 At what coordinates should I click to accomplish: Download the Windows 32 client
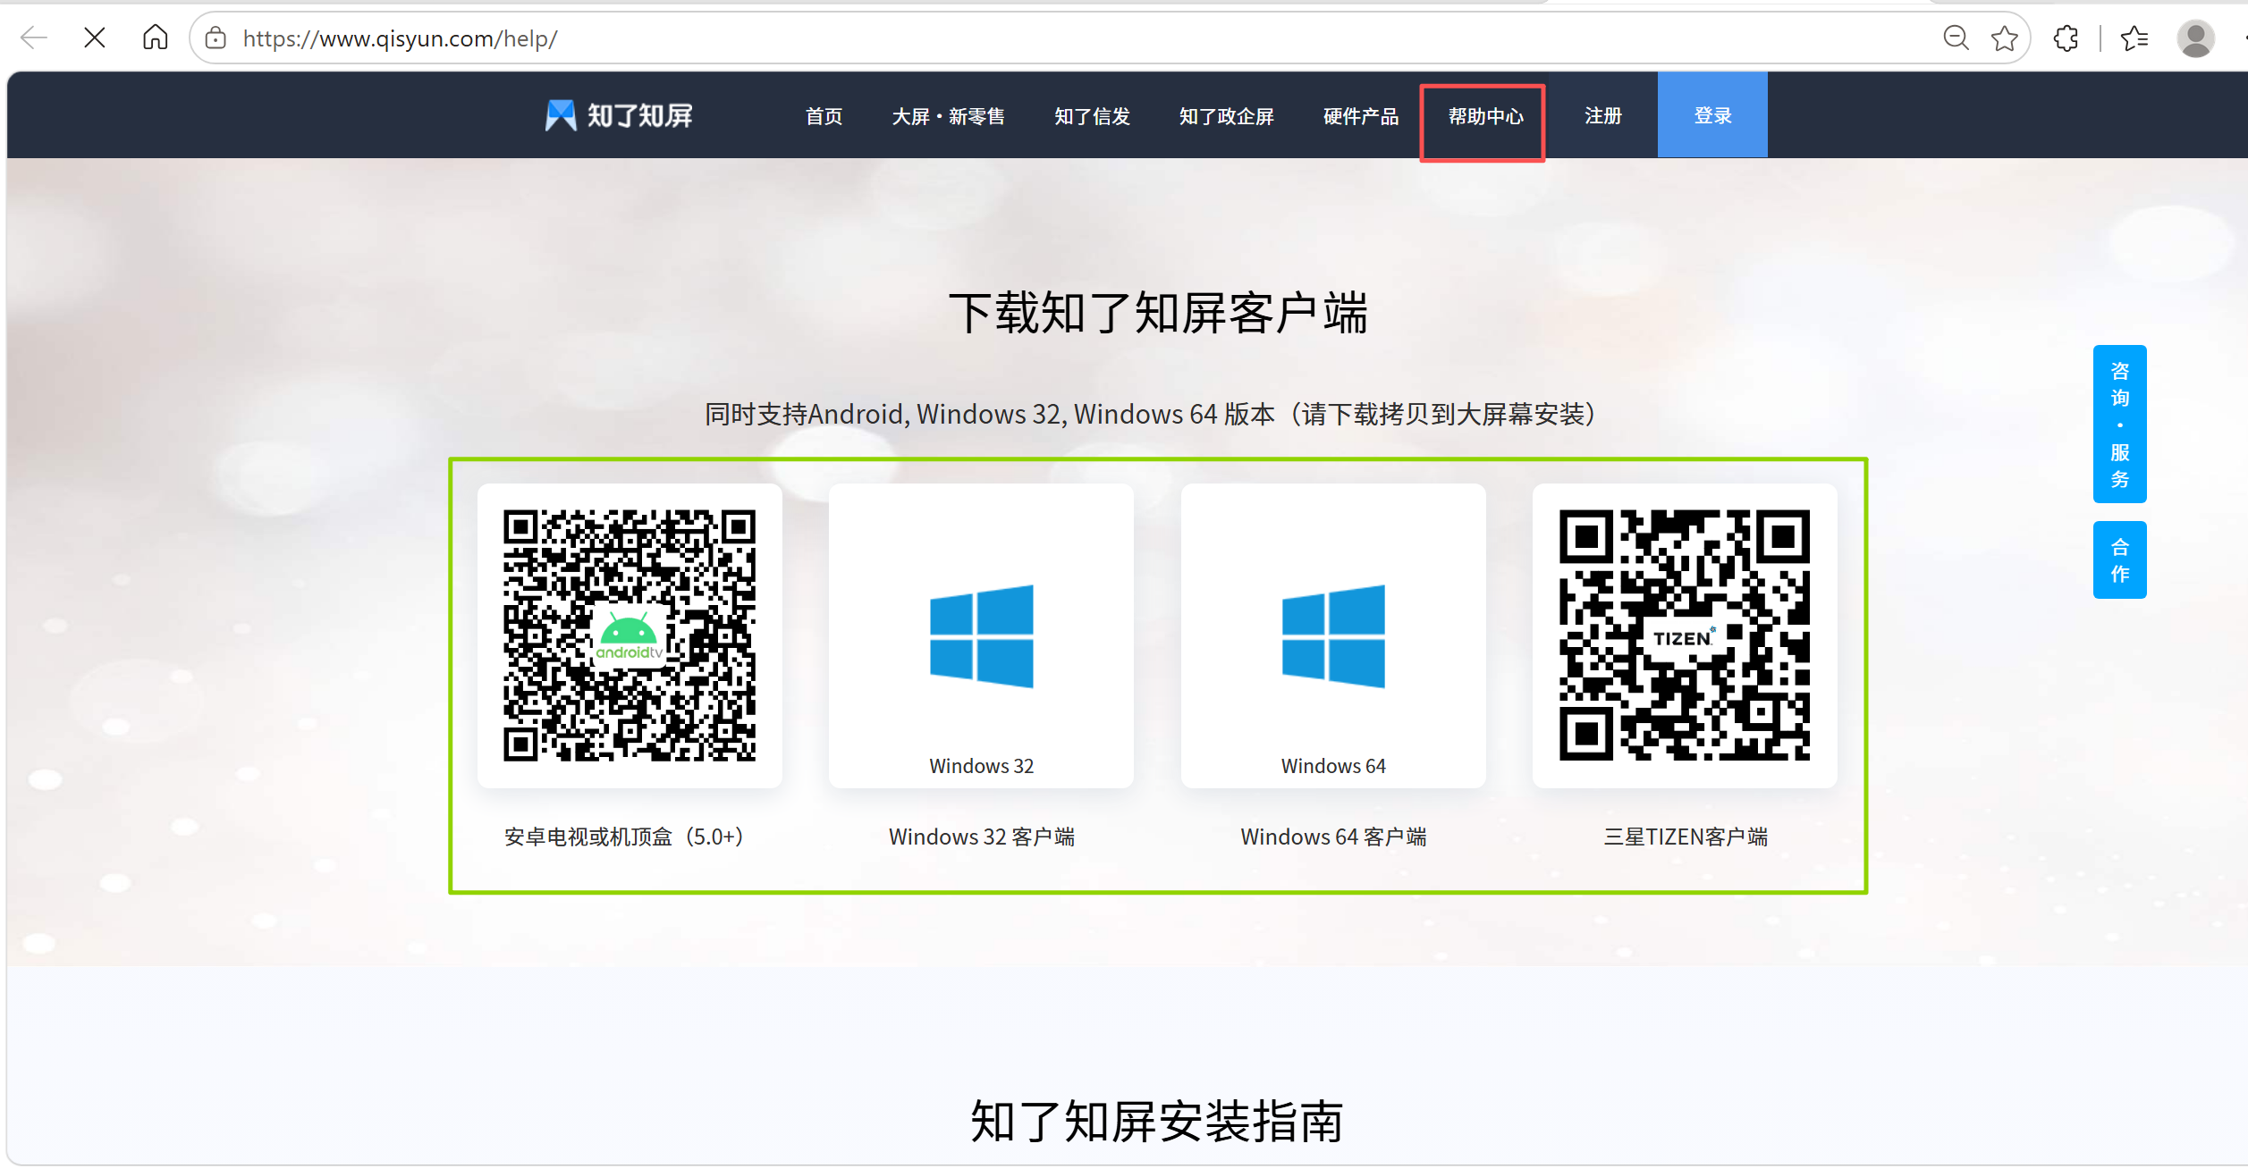981,636
